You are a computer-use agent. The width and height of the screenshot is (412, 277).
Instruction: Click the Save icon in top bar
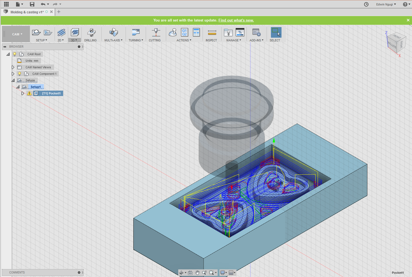[32, 4]
